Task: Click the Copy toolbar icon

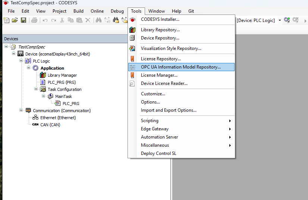Action: point(70,20)
